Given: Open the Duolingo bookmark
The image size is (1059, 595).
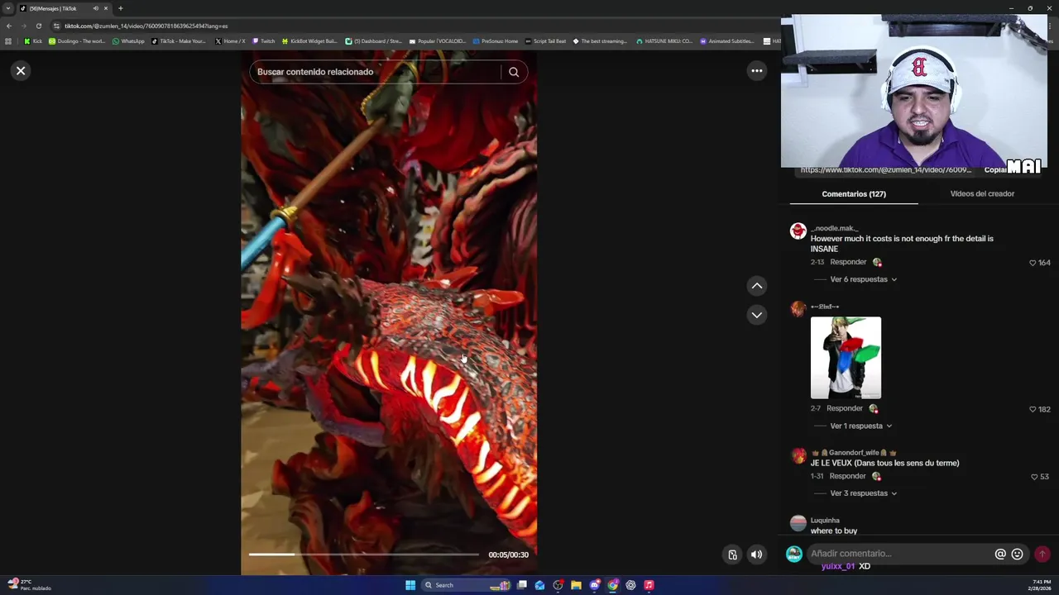Looking at the screenshot, I should [x=77, y=41].
